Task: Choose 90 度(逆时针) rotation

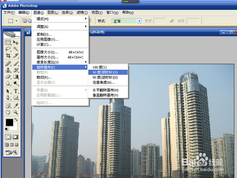Action: 108,78
